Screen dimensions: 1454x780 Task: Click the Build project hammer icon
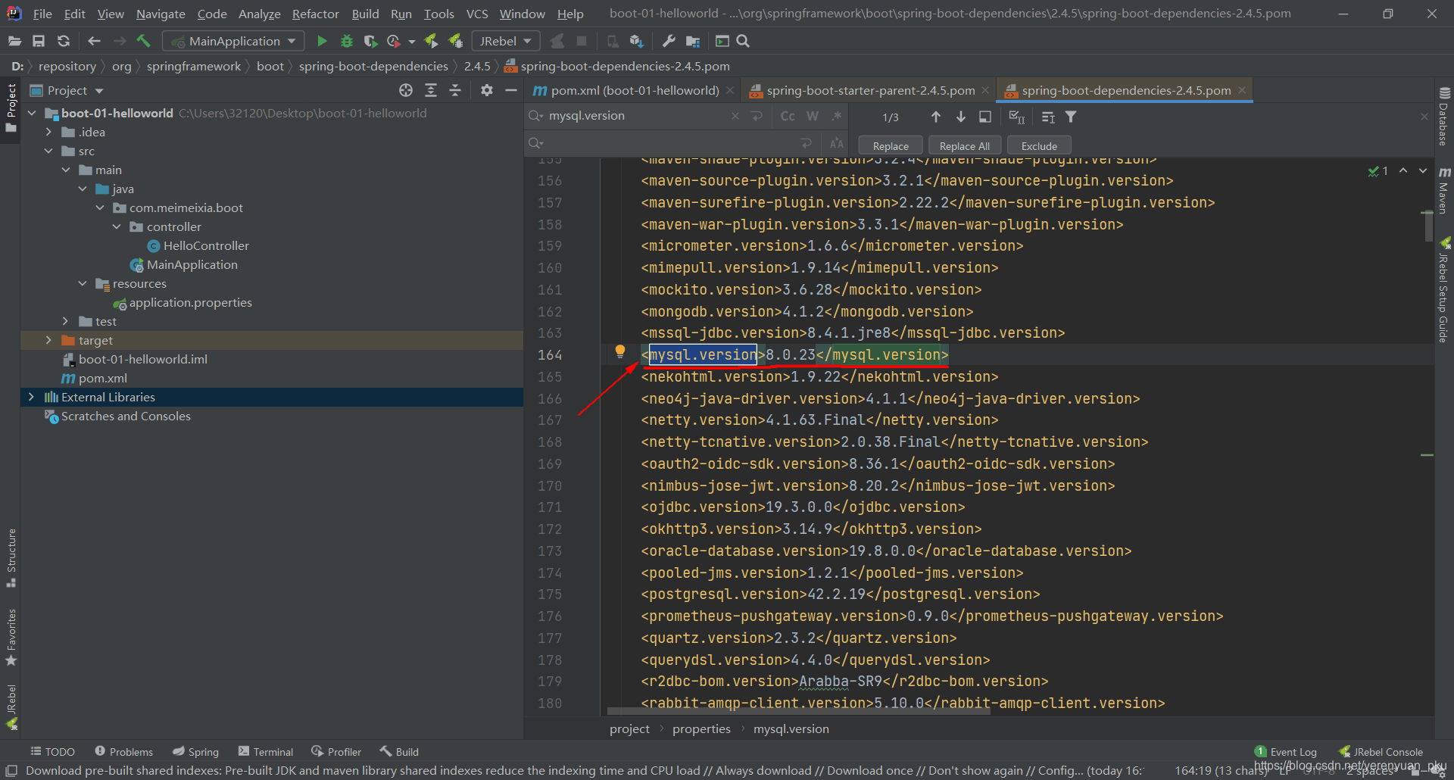click(144, 41)
